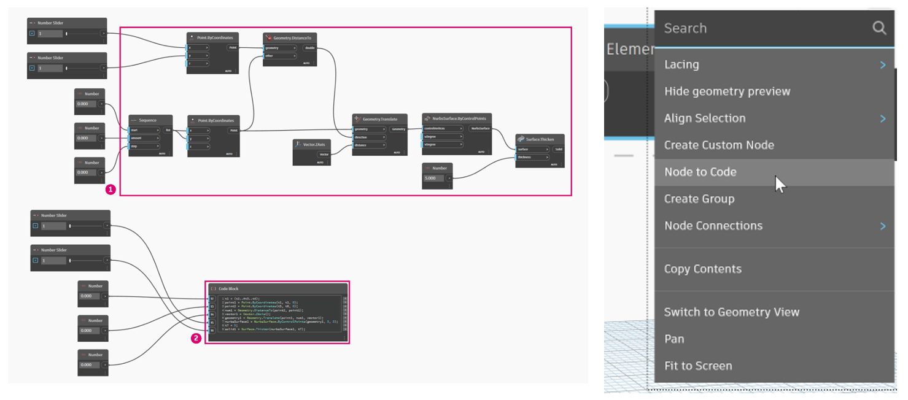Adjust slider track wired to Point.ByCoordinates y
Screen dimensions: 908x400
[x=83, y=68]
